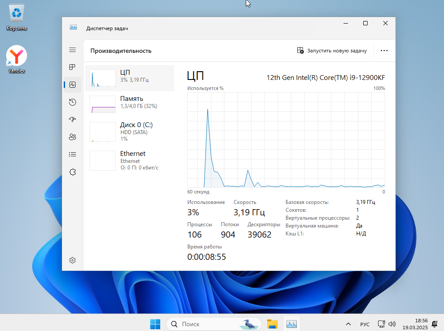The image size is (444, 331).
Task: Expand the hamburger navigation menu
Action: tap(72, 50)
